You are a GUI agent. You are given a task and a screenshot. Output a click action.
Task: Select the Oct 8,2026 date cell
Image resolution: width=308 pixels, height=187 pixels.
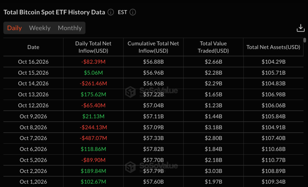click(x=33, y=127)
